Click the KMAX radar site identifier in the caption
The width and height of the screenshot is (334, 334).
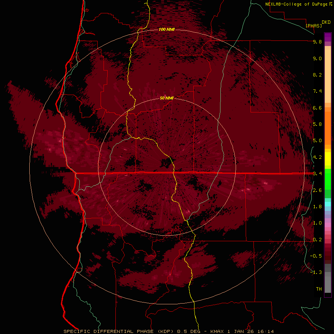coord(218,331)
